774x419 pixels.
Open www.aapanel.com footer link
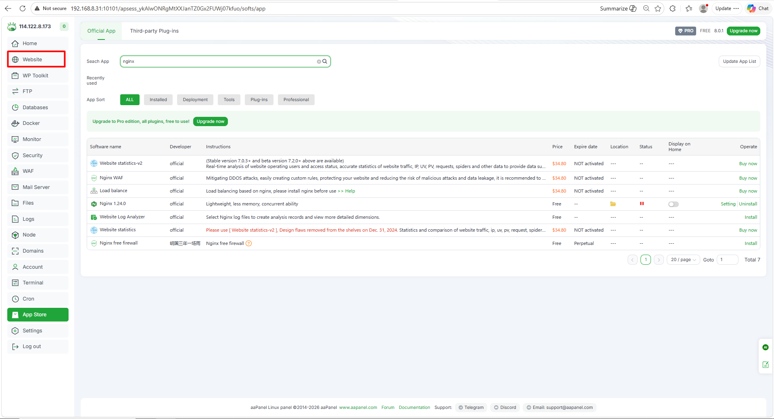358,408
